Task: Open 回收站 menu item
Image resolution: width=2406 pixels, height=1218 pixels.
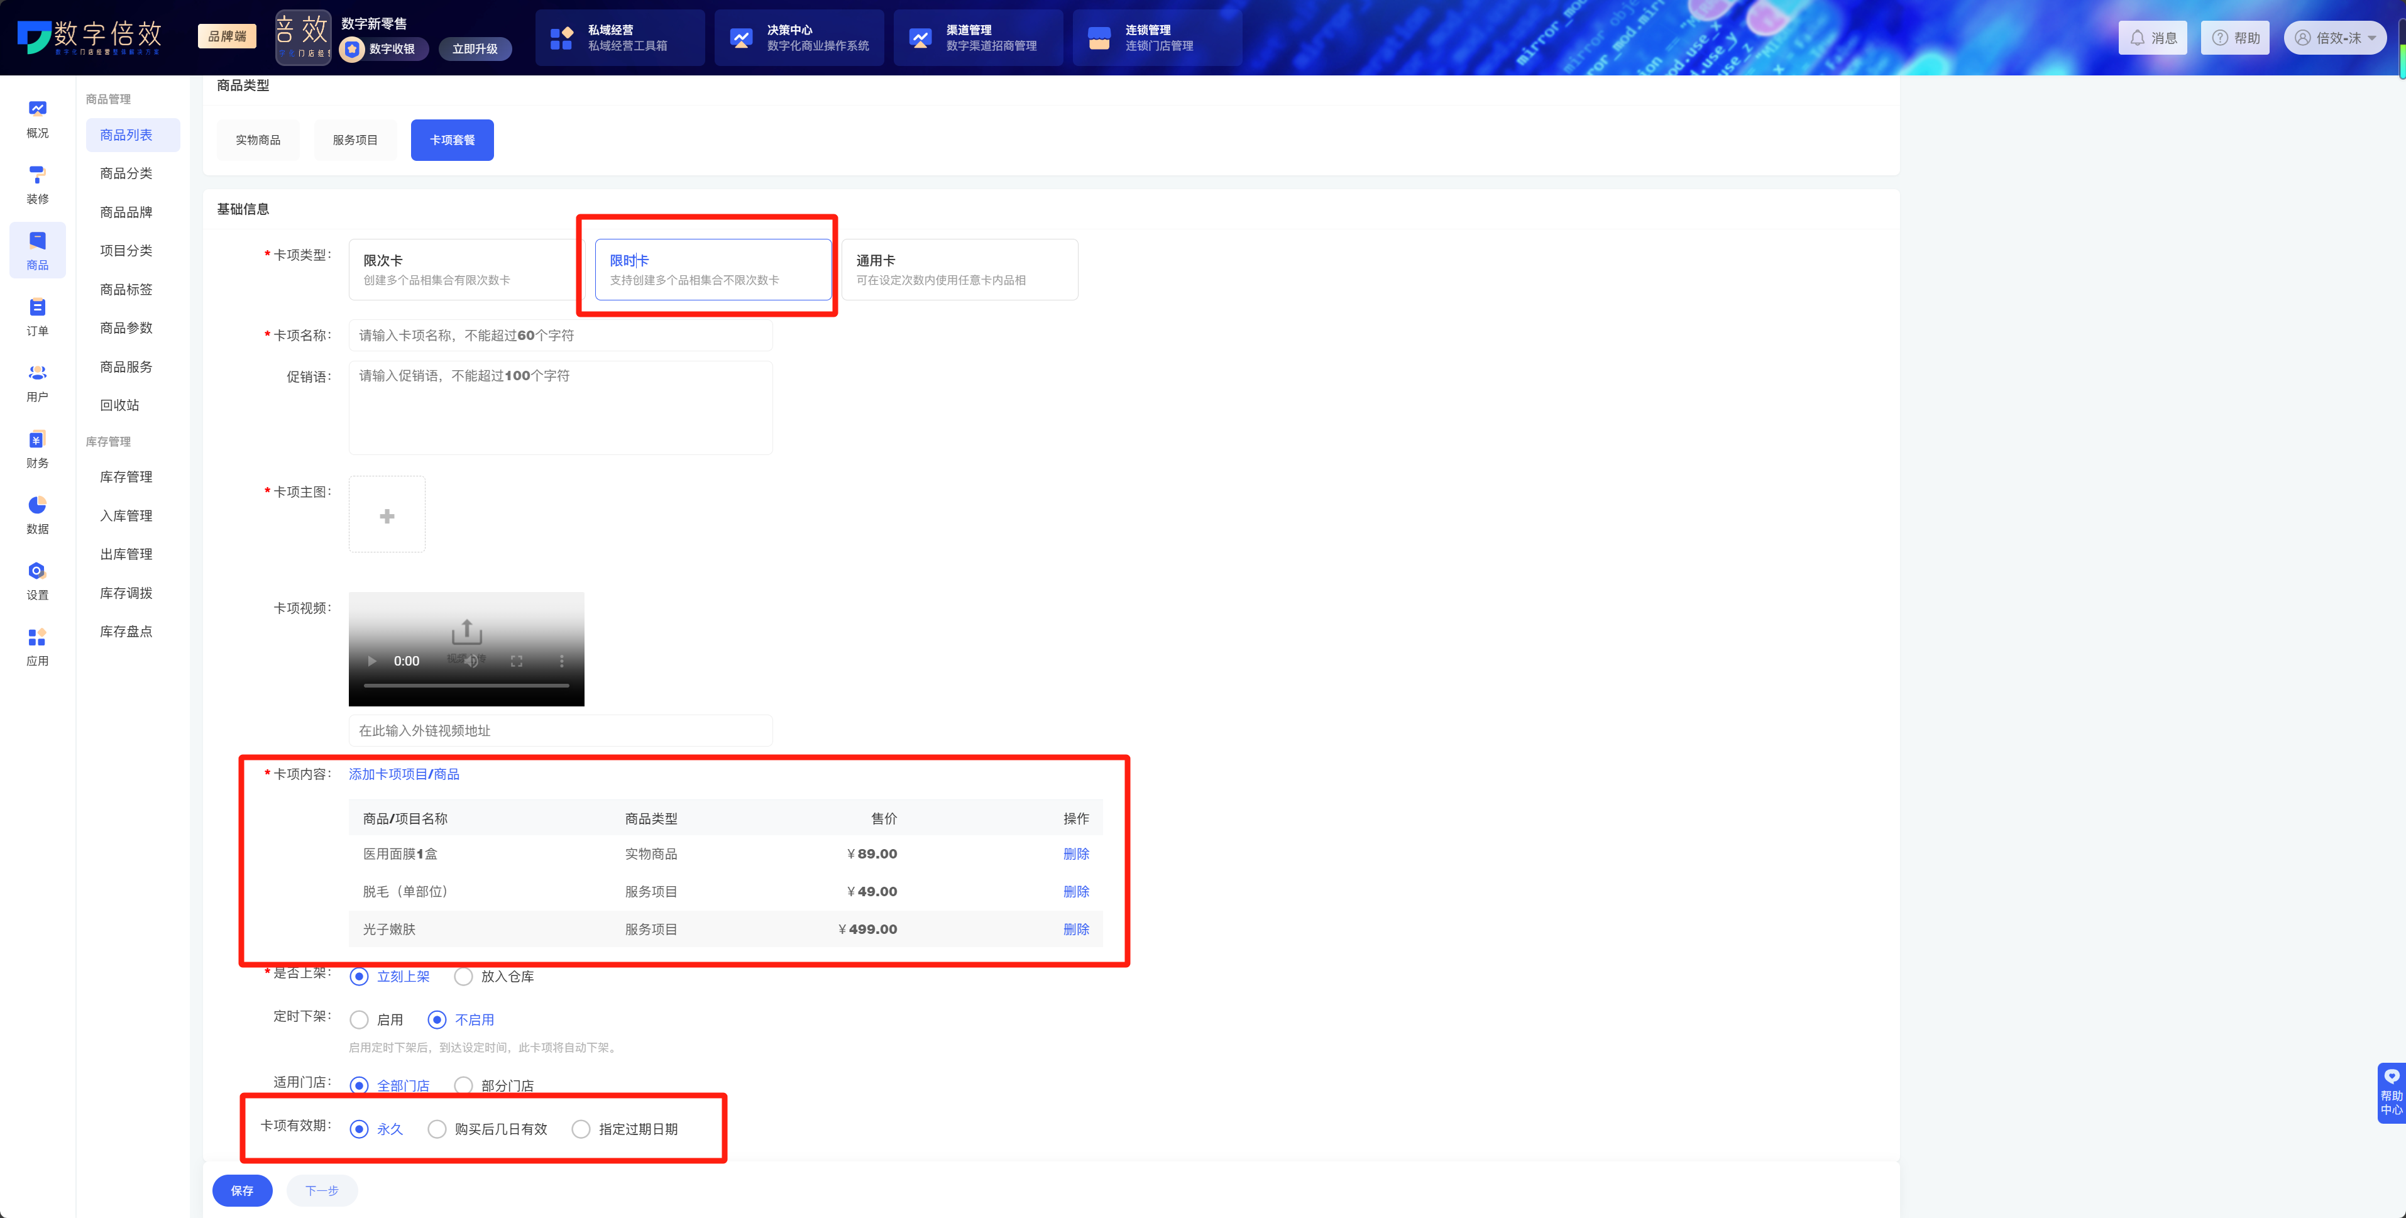Action: click(x=119, y=405)
